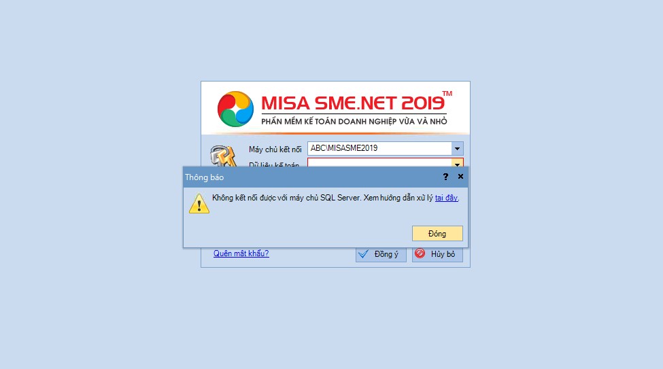Cancel login with the Hủy bỏ text

[443, 254]
